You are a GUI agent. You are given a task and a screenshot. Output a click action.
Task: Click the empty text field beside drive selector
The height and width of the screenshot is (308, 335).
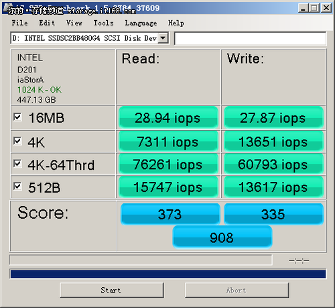[250, 38]
